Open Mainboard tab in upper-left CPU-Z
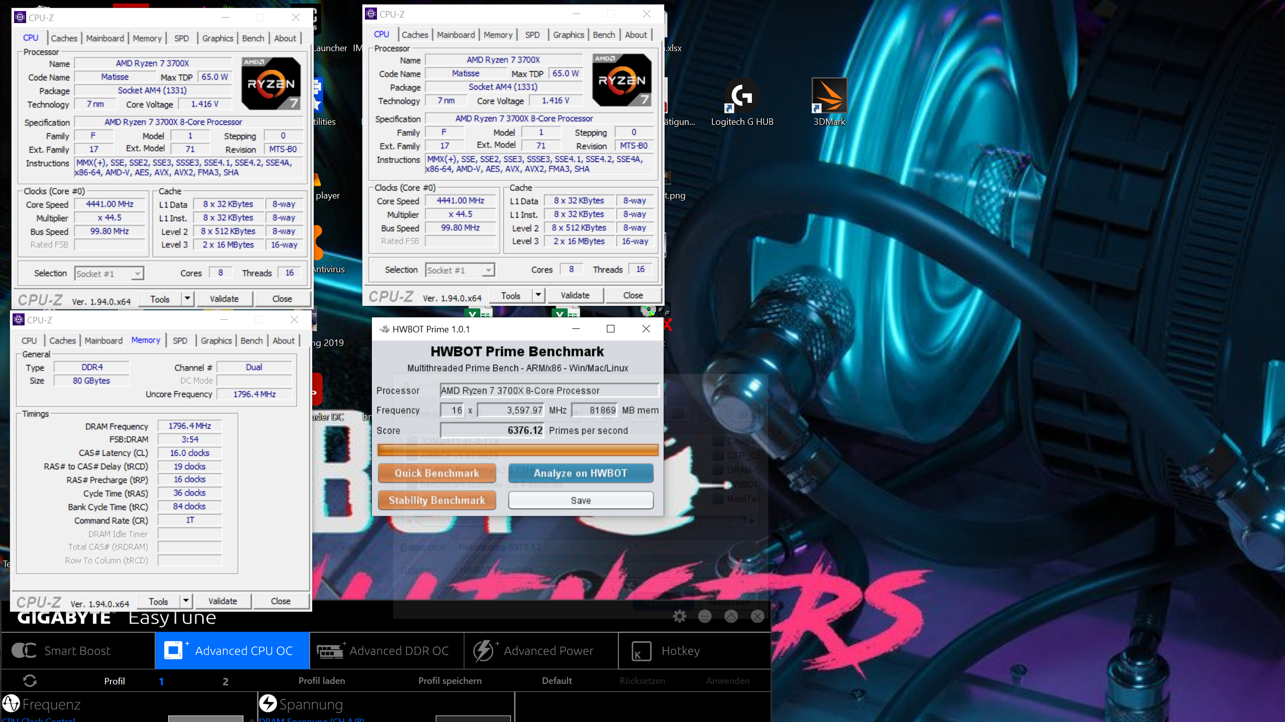Screen dimensions: 1285x722 click(x=105, y=38)
